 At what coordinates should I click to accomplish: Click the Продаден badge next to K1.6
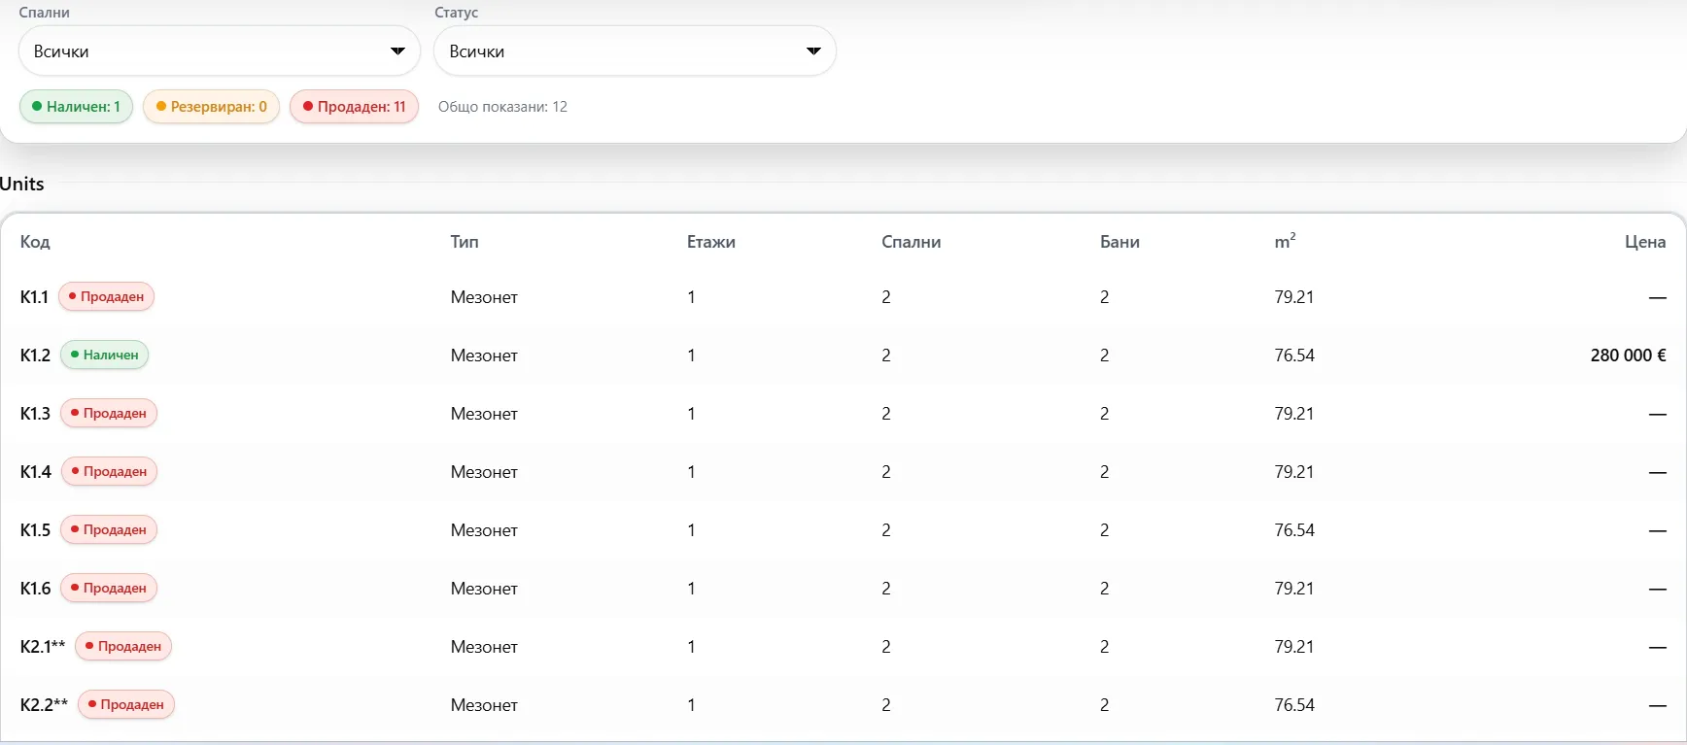(x=109, y=588)
